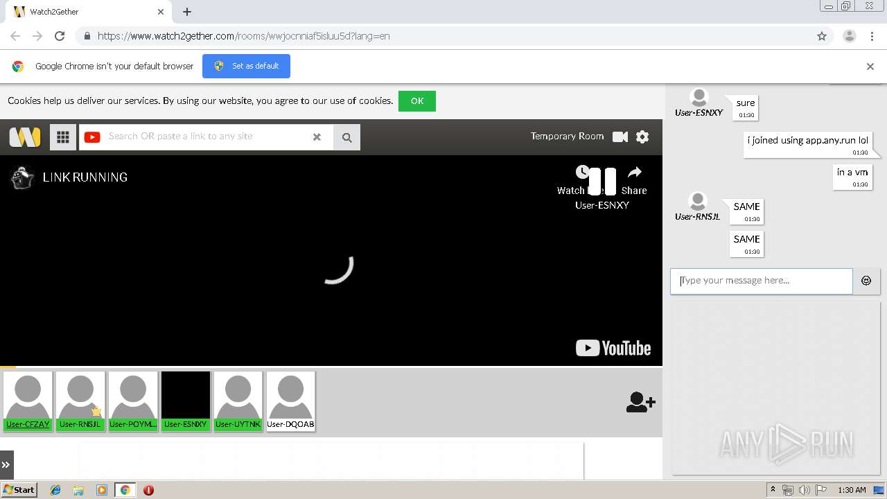This screenshot has width=887, height=499.
Task: Open the apps grid menu
Action: pyautogui.click(x=63, y=137)
